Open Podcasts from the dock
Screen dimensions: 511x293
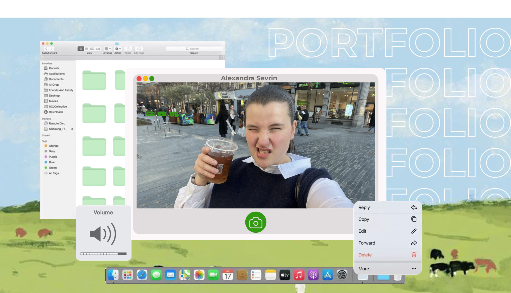pyautogui.click(x=313, y=275)
